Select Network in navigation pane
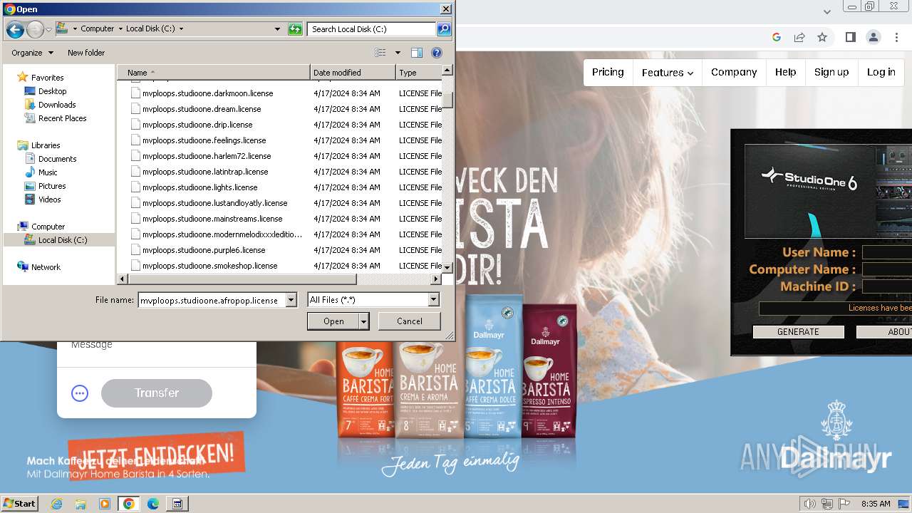 pos(46,267)
